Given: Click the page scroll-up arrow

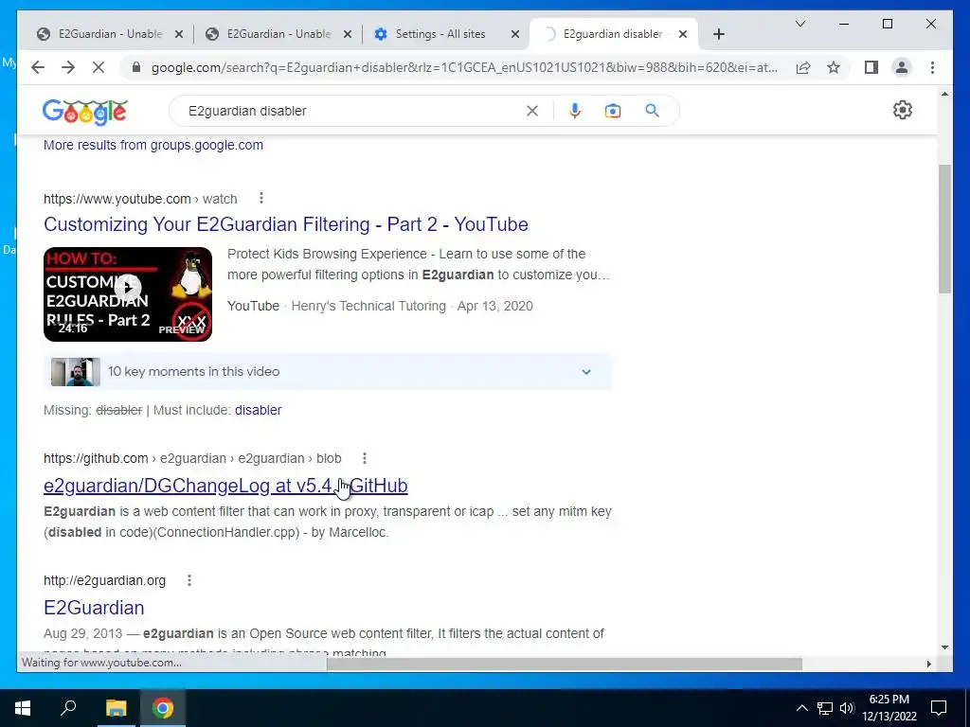Looking at the screenshot, I should (x=944, y=94).
